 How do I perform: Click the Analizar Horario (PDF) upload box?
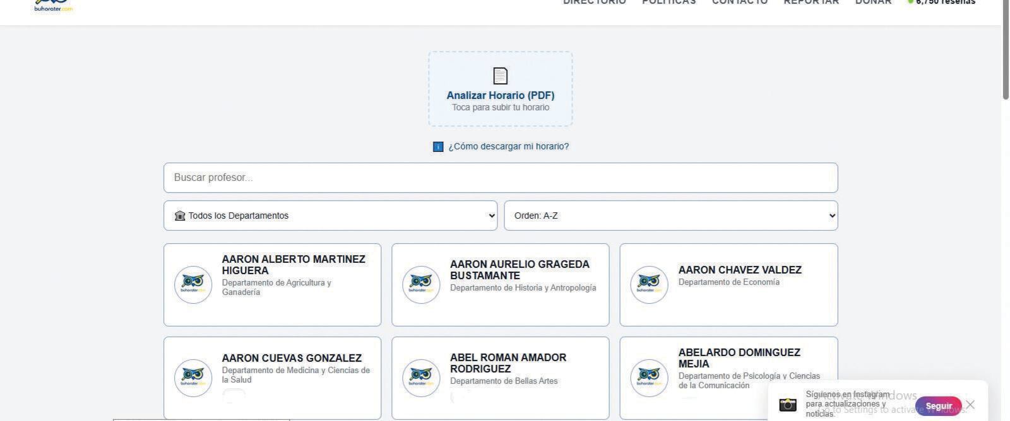click(x=501, y=89)
